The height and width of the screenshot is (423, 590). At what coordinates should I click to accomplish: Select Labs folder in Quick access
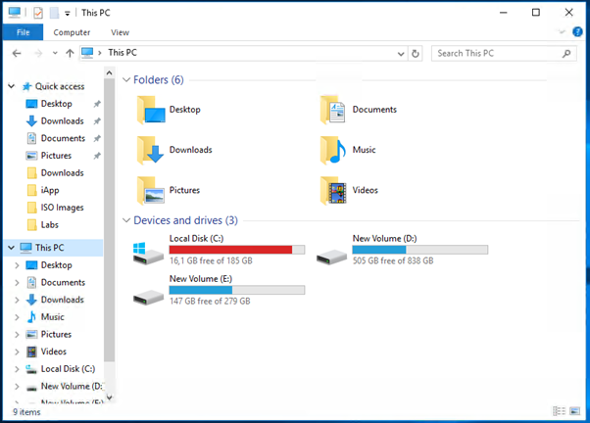(49, 224)
